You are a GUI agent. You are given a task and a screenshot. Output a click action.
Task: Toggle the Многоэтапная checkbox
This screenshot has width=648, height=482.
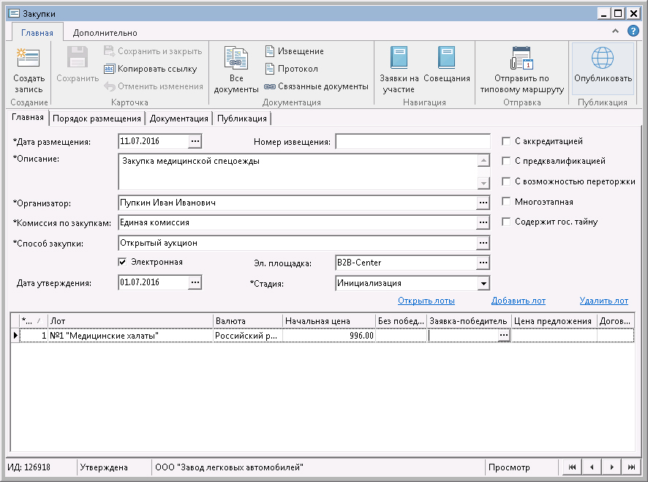(x=506, y=201)
